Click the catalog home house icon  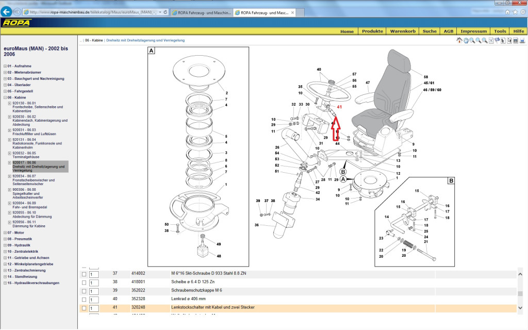[459, 40]
